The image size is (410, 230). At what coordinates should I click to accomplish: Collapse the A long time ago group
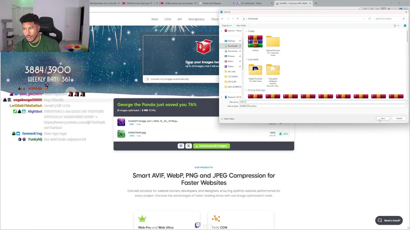coord(247,90)
